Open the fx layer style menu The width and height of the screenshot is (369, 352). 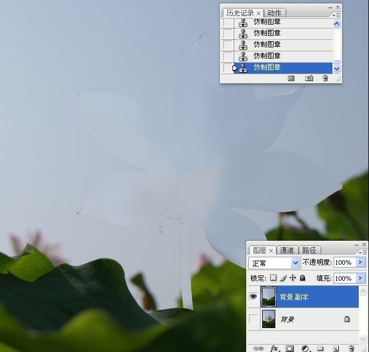pyautogui.click(x=274, y=348)
